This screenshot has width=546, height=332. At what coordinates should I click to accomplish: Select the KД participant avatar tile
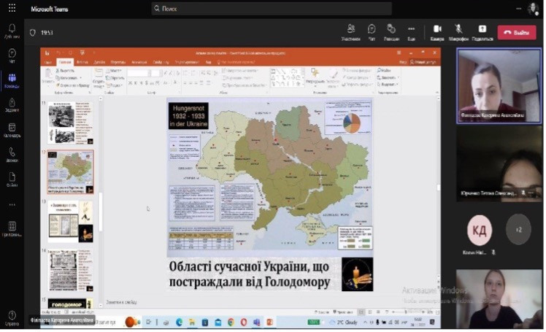pos(480,229)
